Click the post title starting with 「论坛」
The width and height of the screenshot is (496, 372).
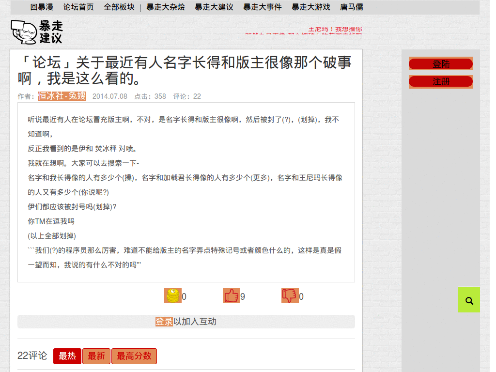point(185,70)
